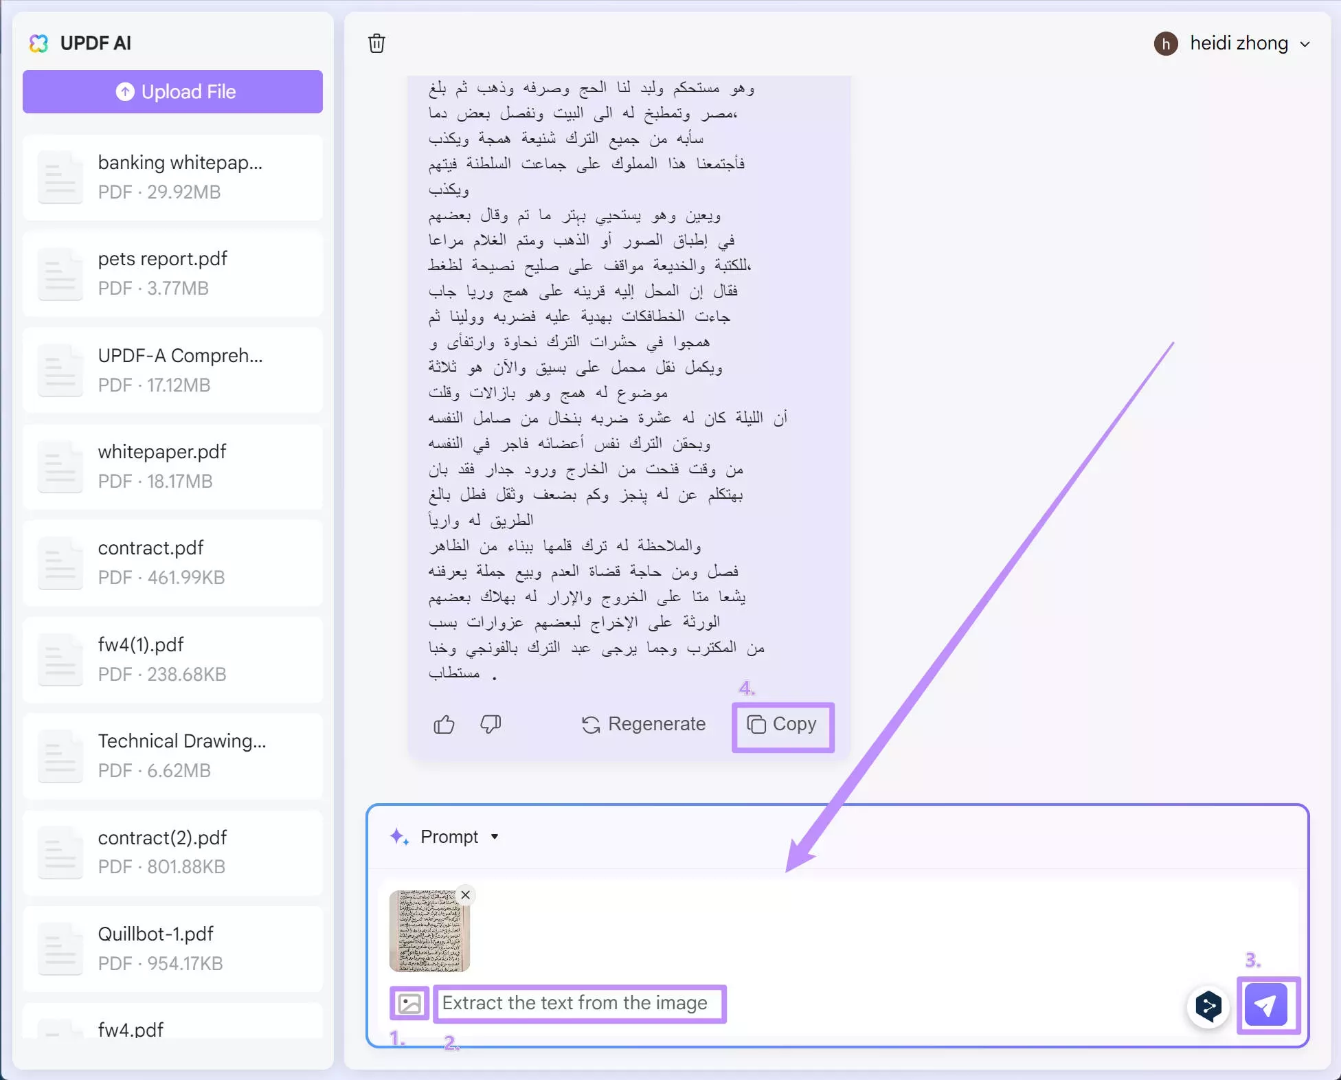Click the AI model selector icon

tap(1208, 1003)
